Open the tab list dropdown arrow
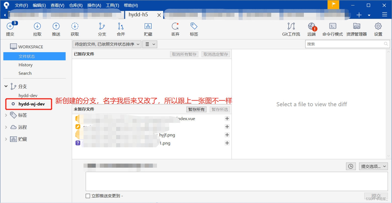 point(369,15)
